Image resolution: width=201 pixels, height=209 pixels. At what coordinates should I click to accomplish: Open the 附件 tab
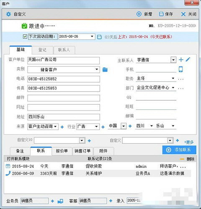(x=103, y=151)
